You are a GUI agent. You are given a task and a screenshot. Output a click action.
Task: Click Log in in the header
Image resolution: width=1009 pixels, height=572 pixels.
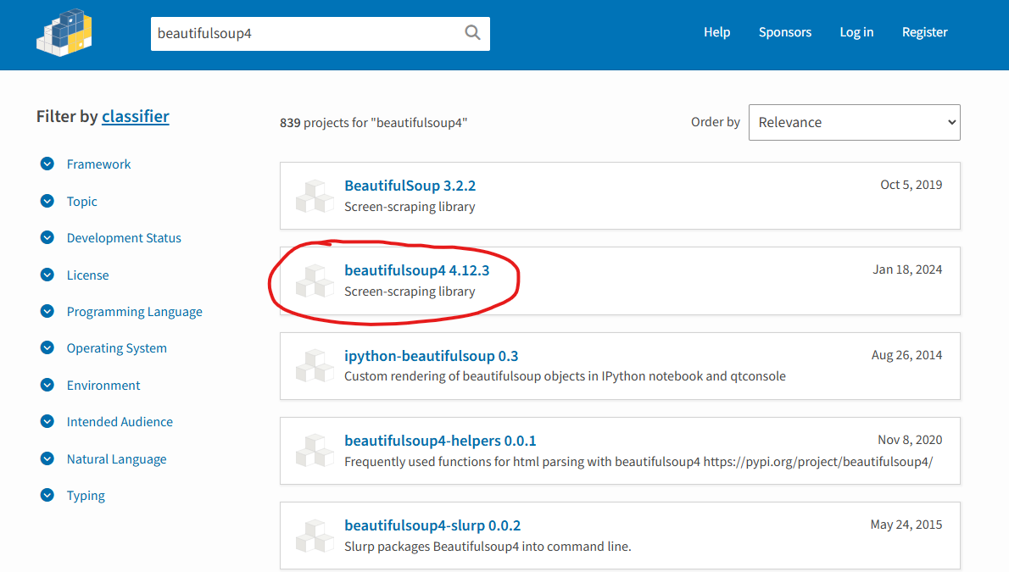pyautogui.click(x=856, y=32)
